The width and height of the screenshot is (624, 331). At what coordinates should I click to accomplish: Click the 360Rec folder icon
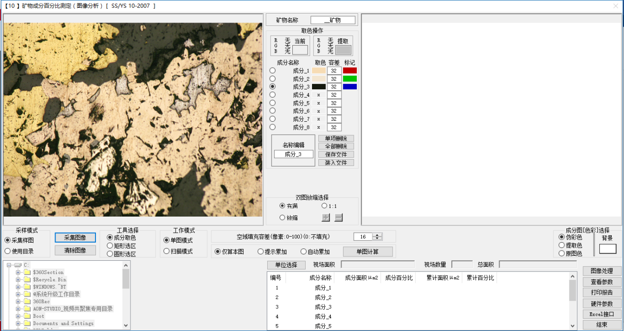point(27,302)
